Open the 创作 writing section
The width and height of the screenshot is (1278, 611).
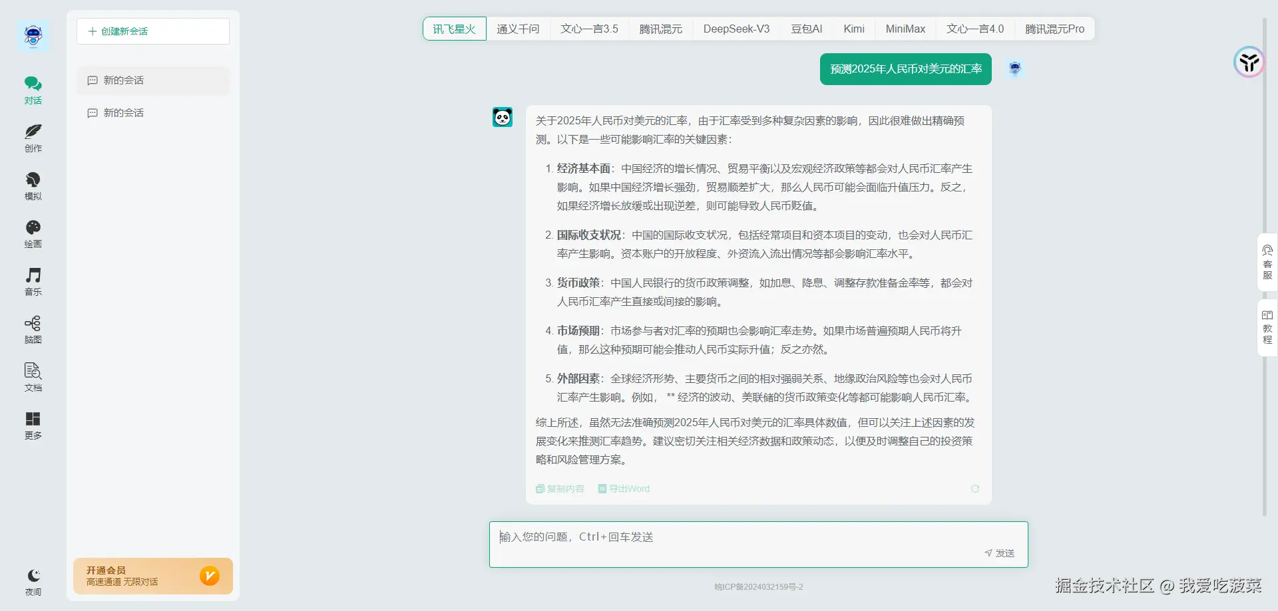33,138
